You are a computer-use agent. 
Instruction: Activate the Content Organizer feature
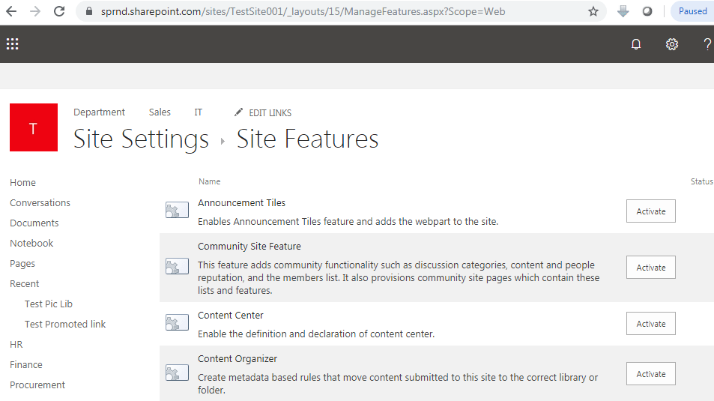(651, 374)
